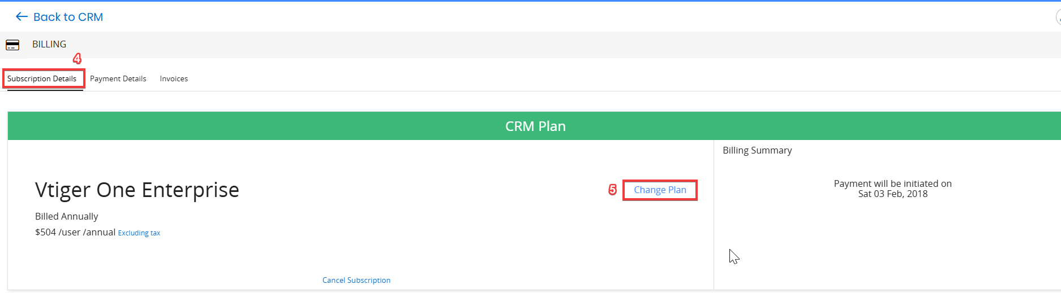This screenshot has width=1061, height=293.
Task: View the Excluding tax details link
Action: (139, 233)
